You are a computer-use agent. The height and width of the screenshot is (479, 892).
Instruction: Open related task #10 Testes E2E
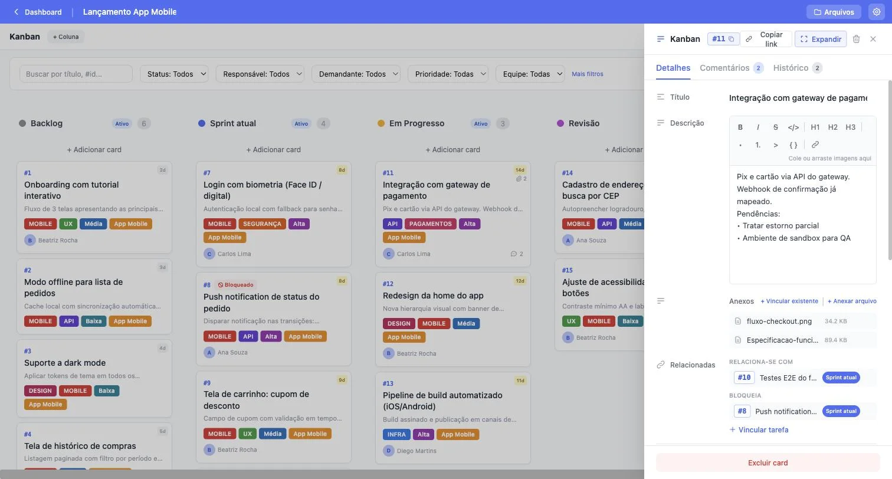click(802, 378)
